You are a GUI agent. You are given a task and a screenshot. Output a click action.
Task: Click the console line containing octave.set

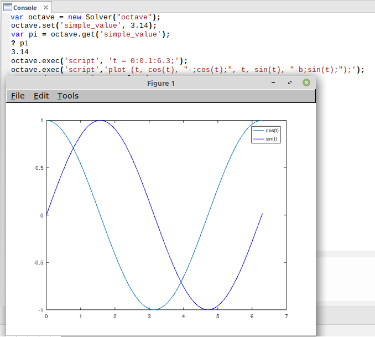pos(84,25)
